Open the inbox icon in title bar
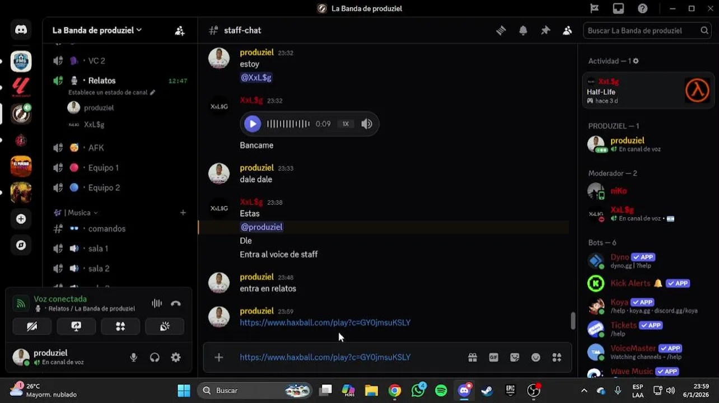This screenshot has width=719, height=403. [618, 8]
